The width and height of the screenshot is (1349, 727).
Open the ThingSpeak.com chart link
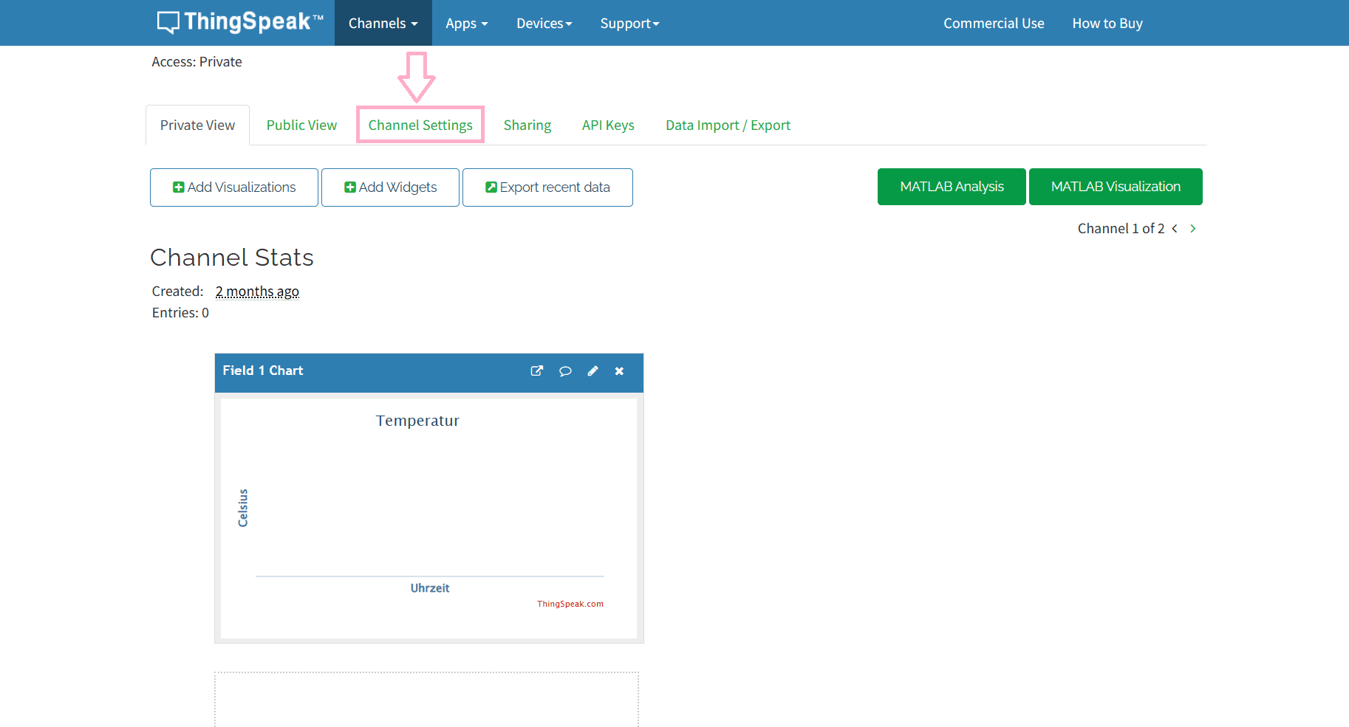point(570,604)
